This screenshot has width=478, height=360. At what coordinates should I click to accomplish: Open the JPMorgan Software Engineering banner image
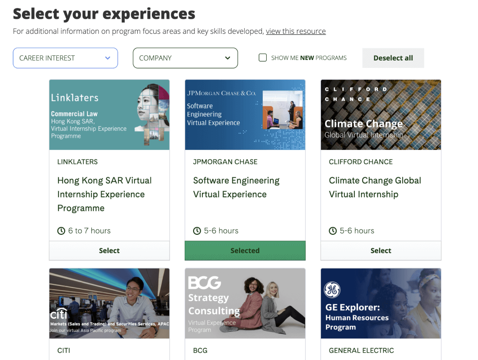(x=245, y=115)
